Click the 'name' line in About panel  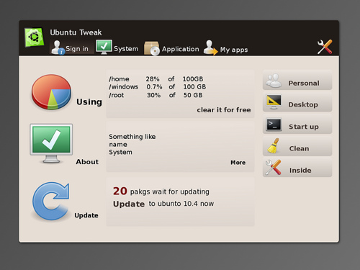118,145
